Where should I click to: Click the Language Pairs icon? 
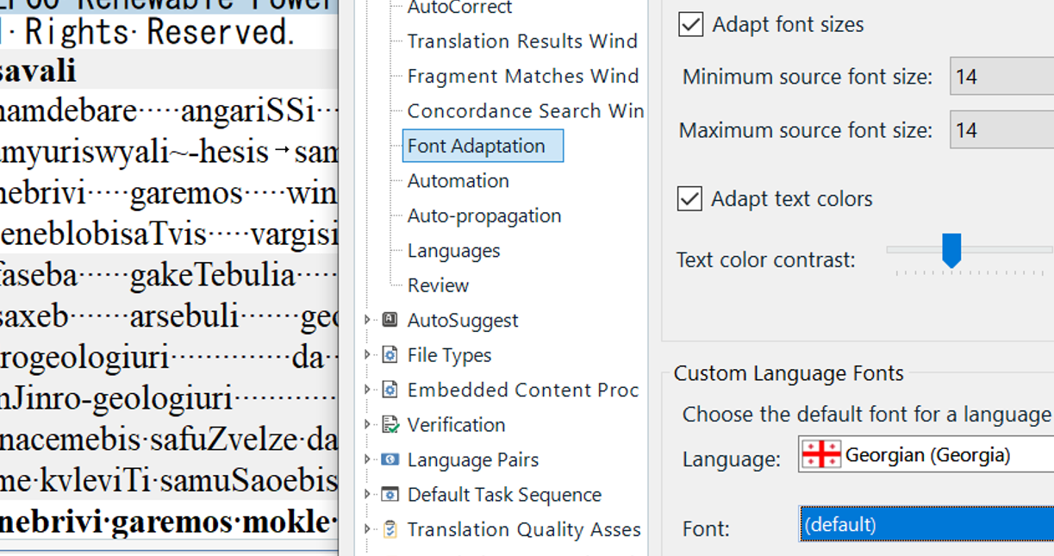[x=390, y=459]
